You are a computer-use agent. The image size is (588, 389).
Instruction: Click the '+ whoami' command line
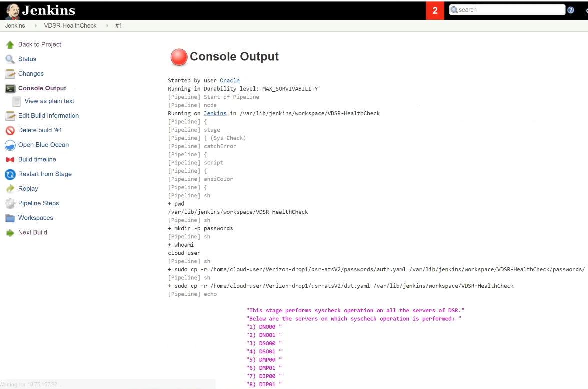[181, 245]
